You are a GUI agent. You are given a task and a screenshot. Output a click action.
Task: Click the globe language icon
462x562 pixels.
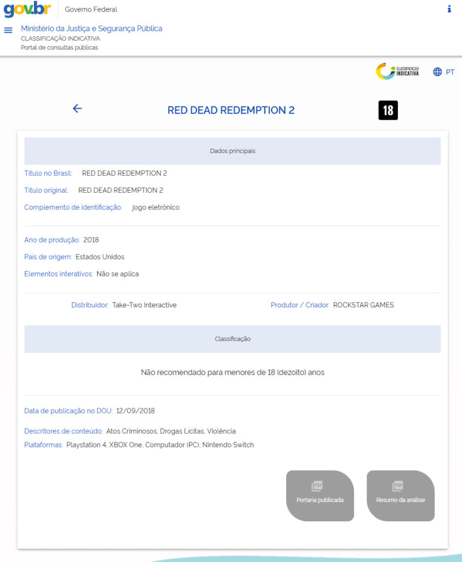[x=437, y=72]
